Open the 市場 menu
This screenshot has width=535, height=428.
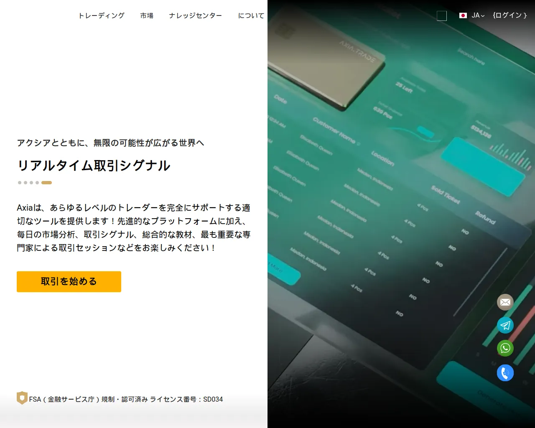tap(147, 15)
